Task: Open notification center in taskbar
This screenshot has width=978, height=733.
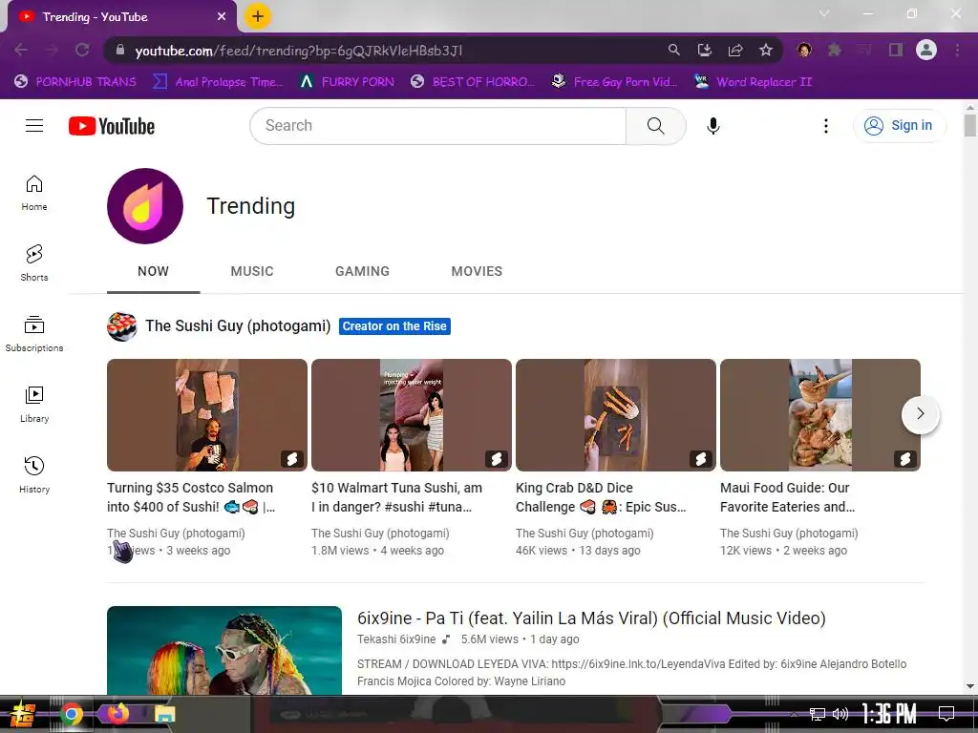Action: point(946,714)
